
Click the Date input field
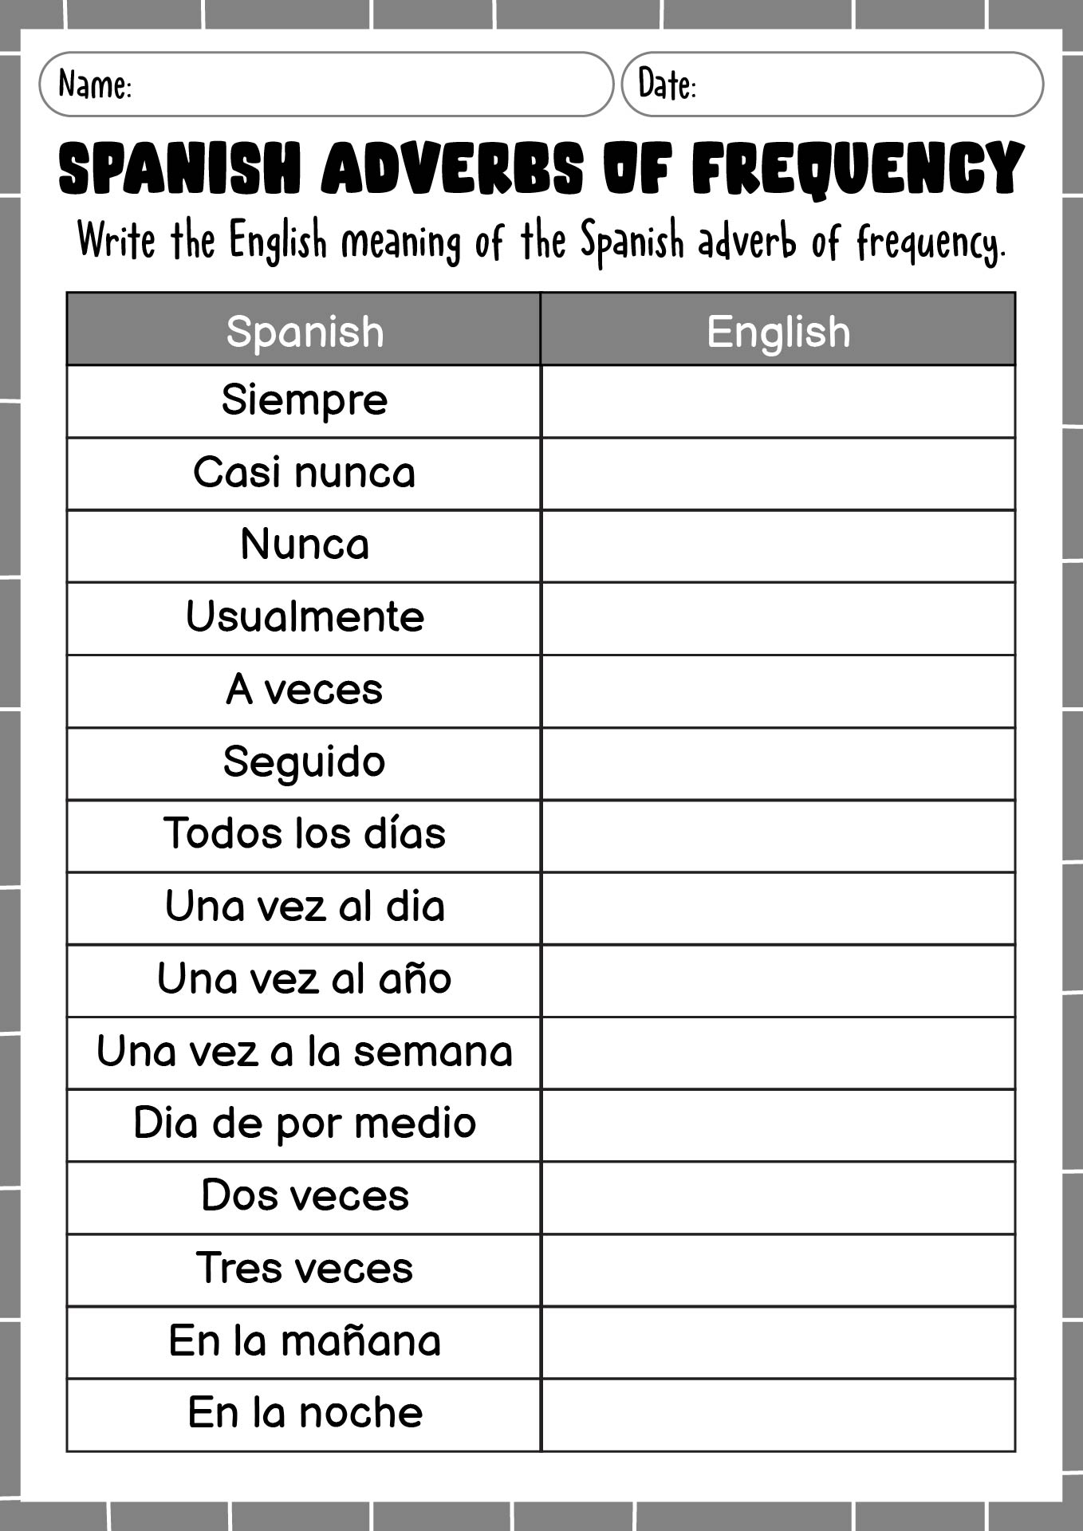pos(832,84)
